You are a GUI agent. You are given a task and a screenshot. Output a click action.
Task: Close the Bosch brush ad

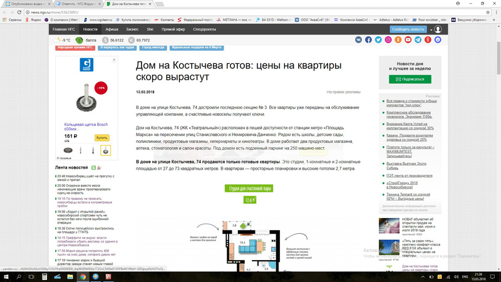point(114,60)
